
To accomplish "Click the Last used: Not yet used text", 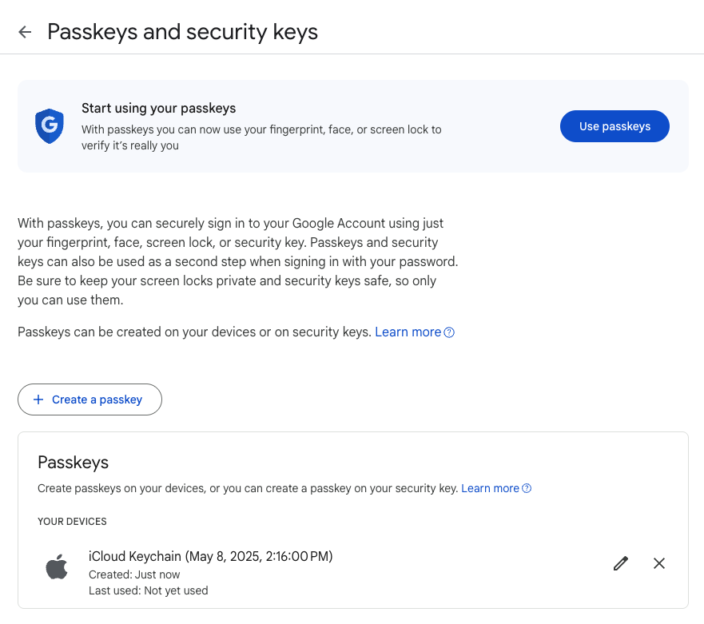I will click(148, 590).
